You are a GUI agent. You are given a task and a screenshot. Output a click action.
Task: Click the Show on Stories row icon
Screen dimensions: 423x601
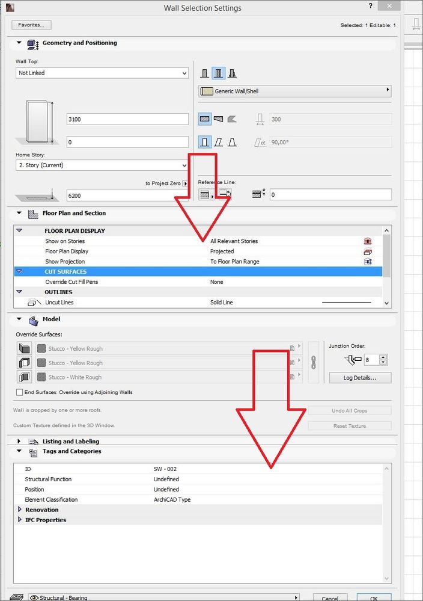pos(368,241)
